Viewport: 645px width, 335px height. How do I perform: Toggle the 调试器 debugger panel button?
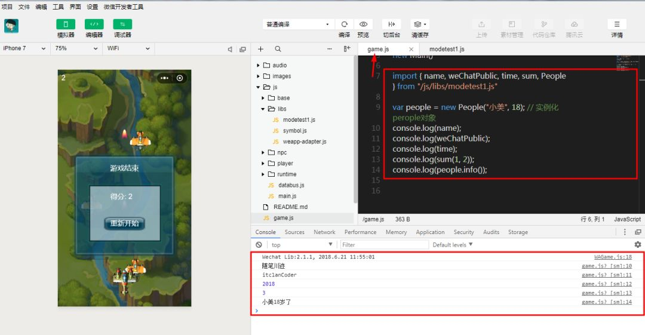pyautogui.click(x=122, y=24)
